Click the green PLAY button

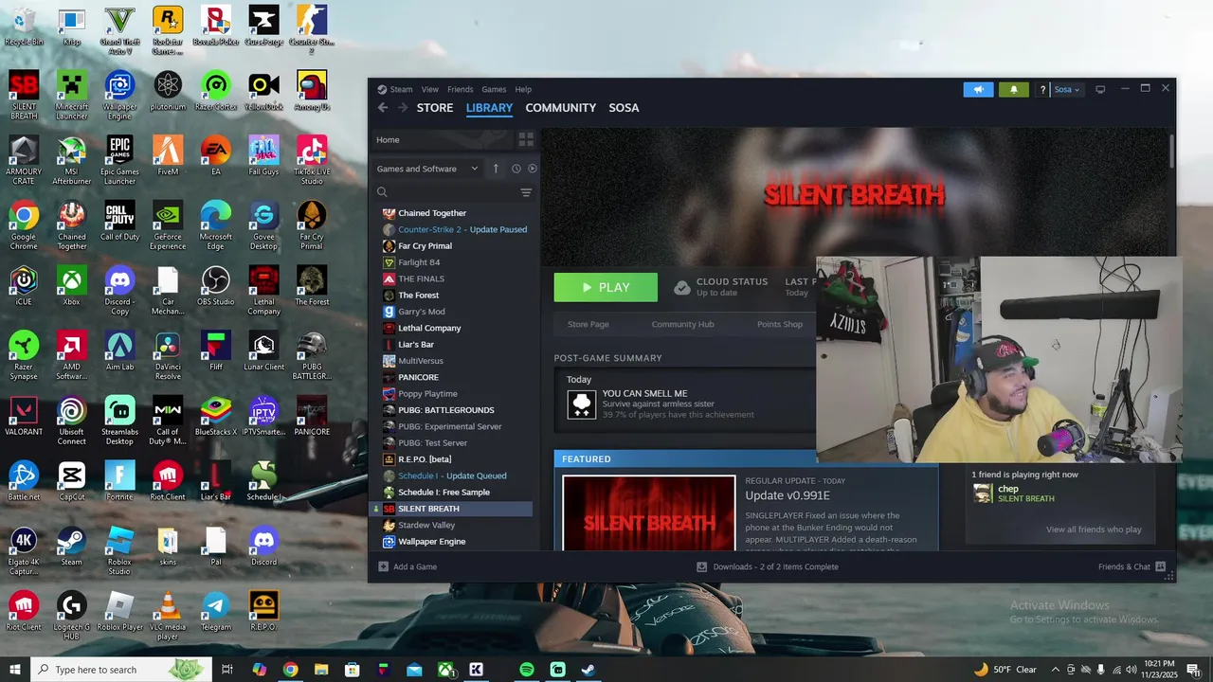(x=606, y=287)
